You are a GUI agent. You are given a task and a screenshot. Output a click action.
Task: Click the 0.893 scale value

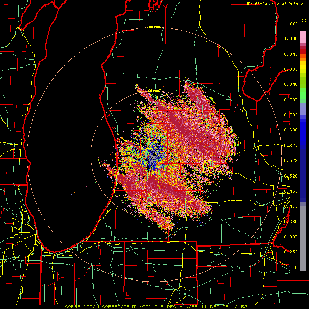[x=291, y=69]
